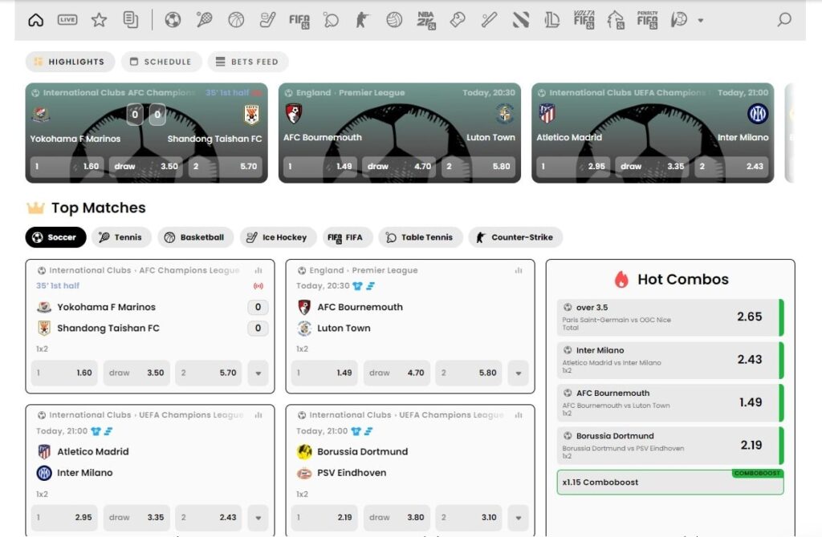Screen dimensions: 822x537
Task: Open the bet slip document icon
Action: coord(130,20)
